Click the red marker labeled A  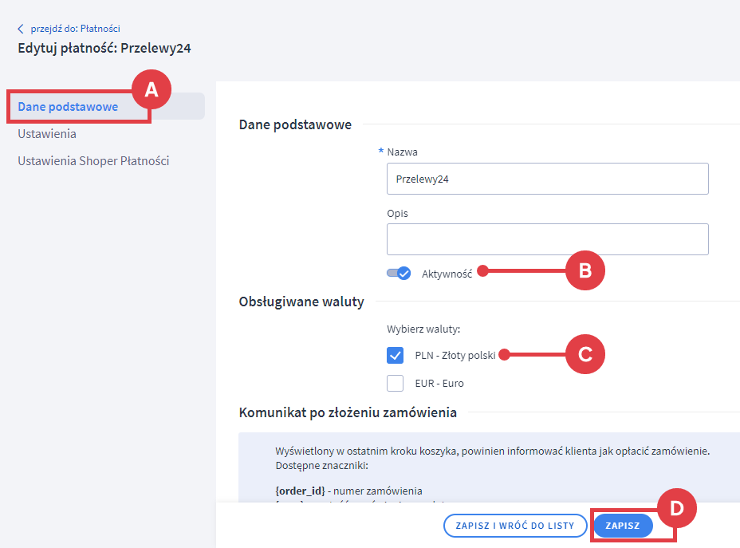point(151,90)
